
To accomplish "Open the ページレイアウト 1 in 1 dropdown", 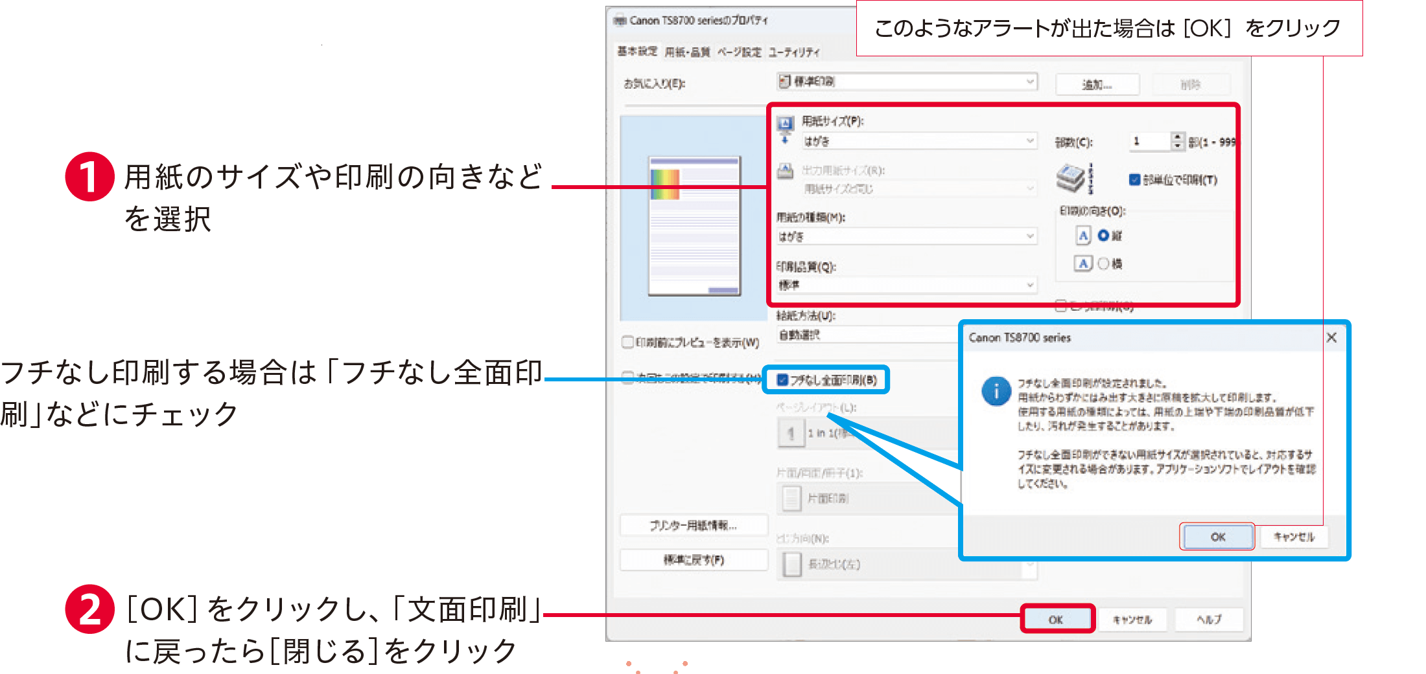I will point(867,433).
